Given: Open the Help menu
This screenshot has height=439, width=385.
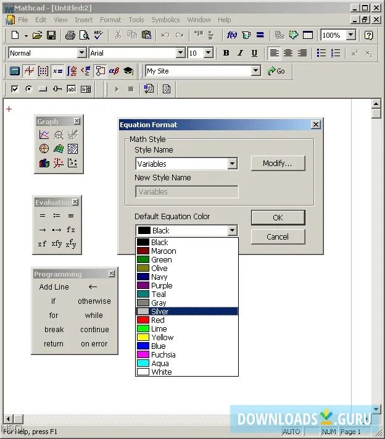Looking at the screenshot, I should [x=225, y=20].
